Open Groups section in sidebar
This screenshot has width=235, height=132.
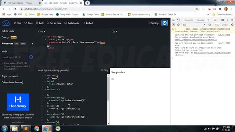(x=6, y=37)
